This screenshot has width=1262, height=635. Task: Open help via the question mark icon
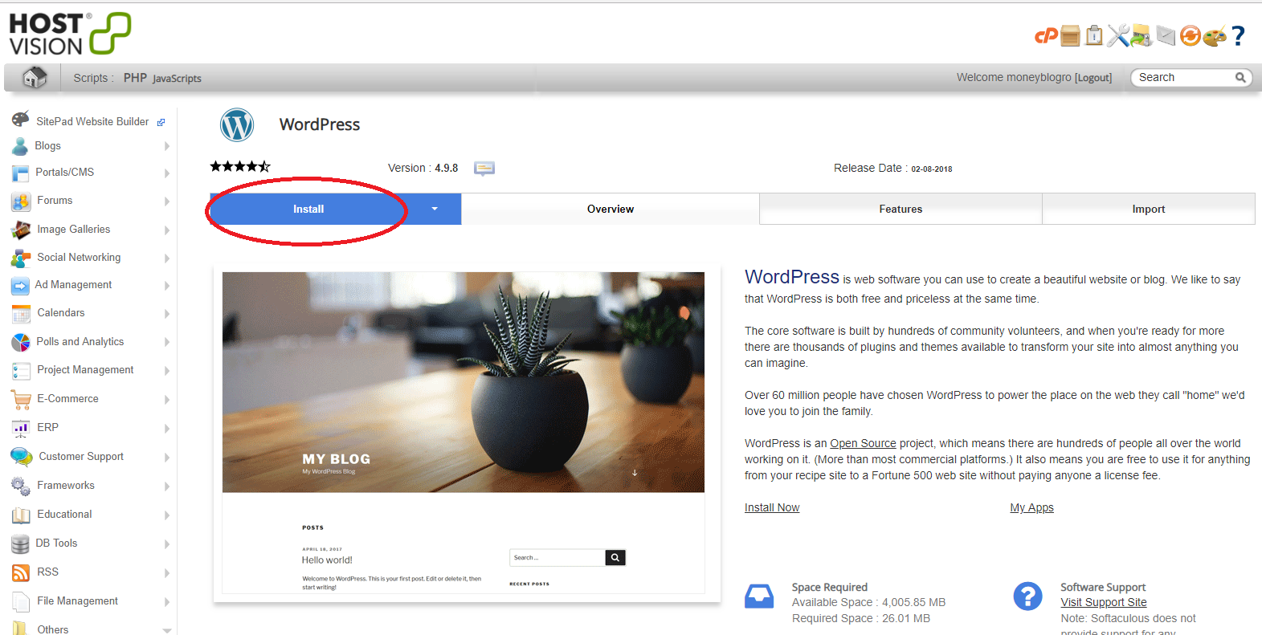(x=1238, y=35)
